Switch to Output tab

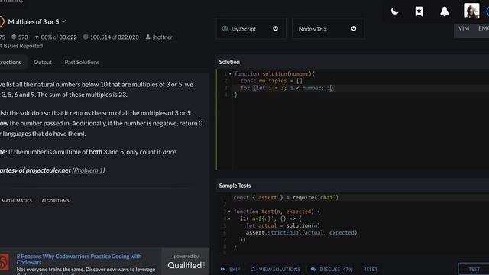click(43, 62)
